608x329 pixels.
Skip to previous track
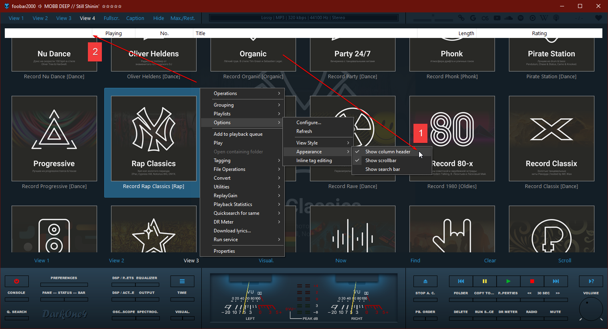tap(461, 281)
